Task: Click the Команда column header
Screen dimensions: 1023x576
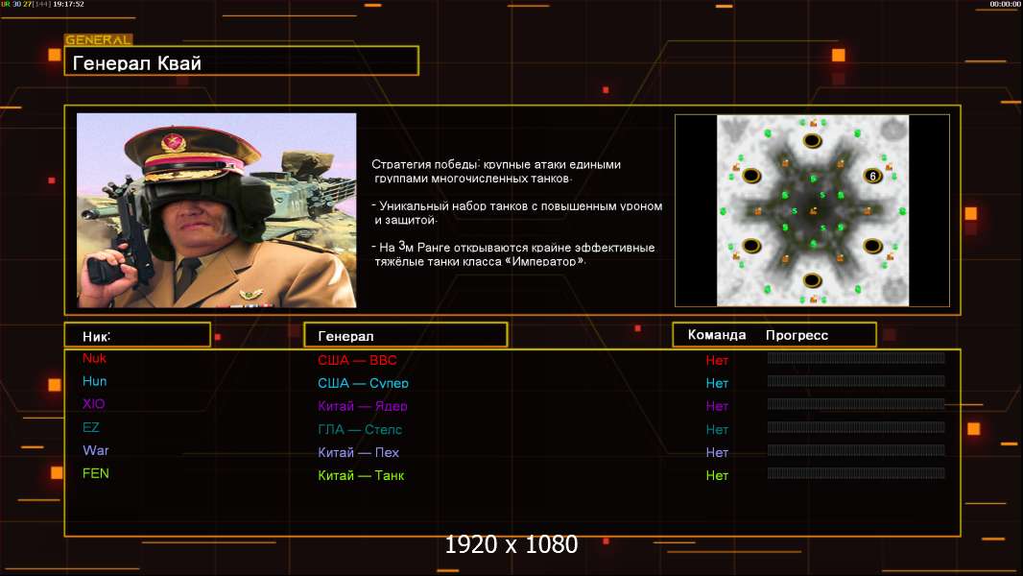Action: (717, 335)
